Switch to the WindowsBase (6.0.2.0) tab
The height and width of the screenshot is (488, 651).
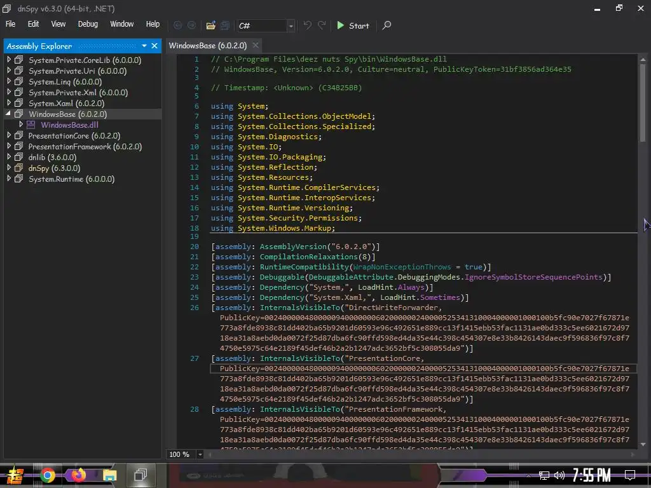point(208,46)
